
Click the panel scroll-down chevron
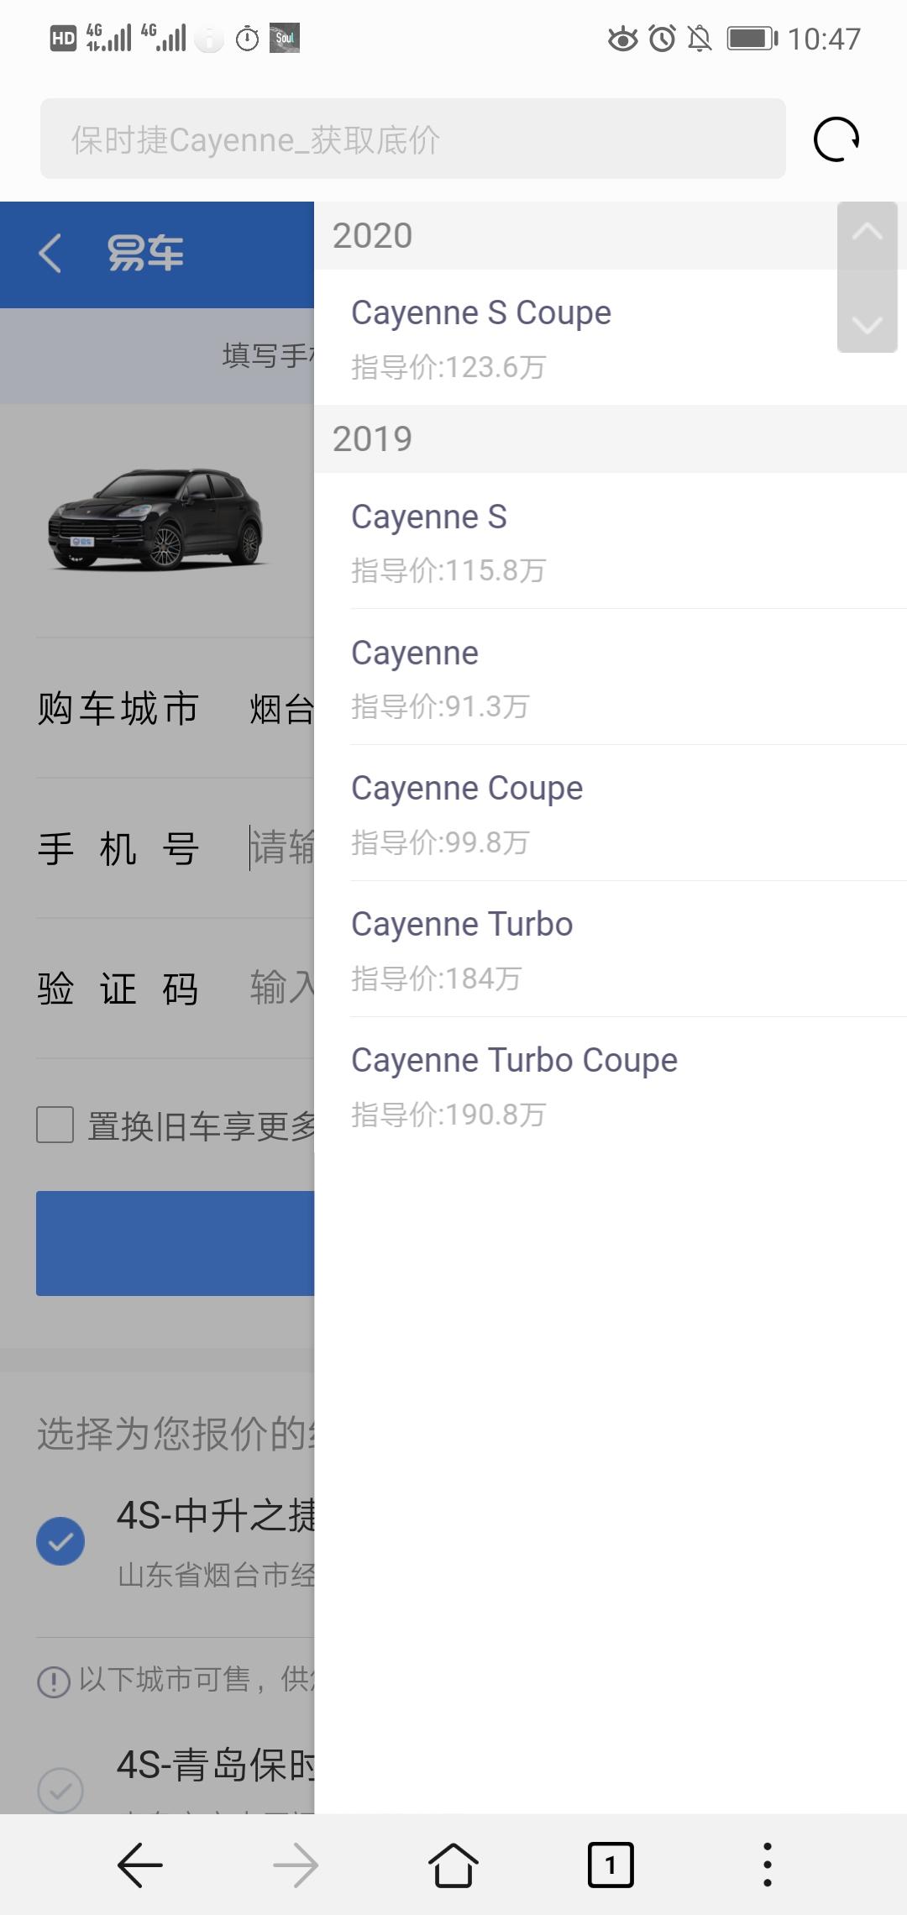pos(868,324)
